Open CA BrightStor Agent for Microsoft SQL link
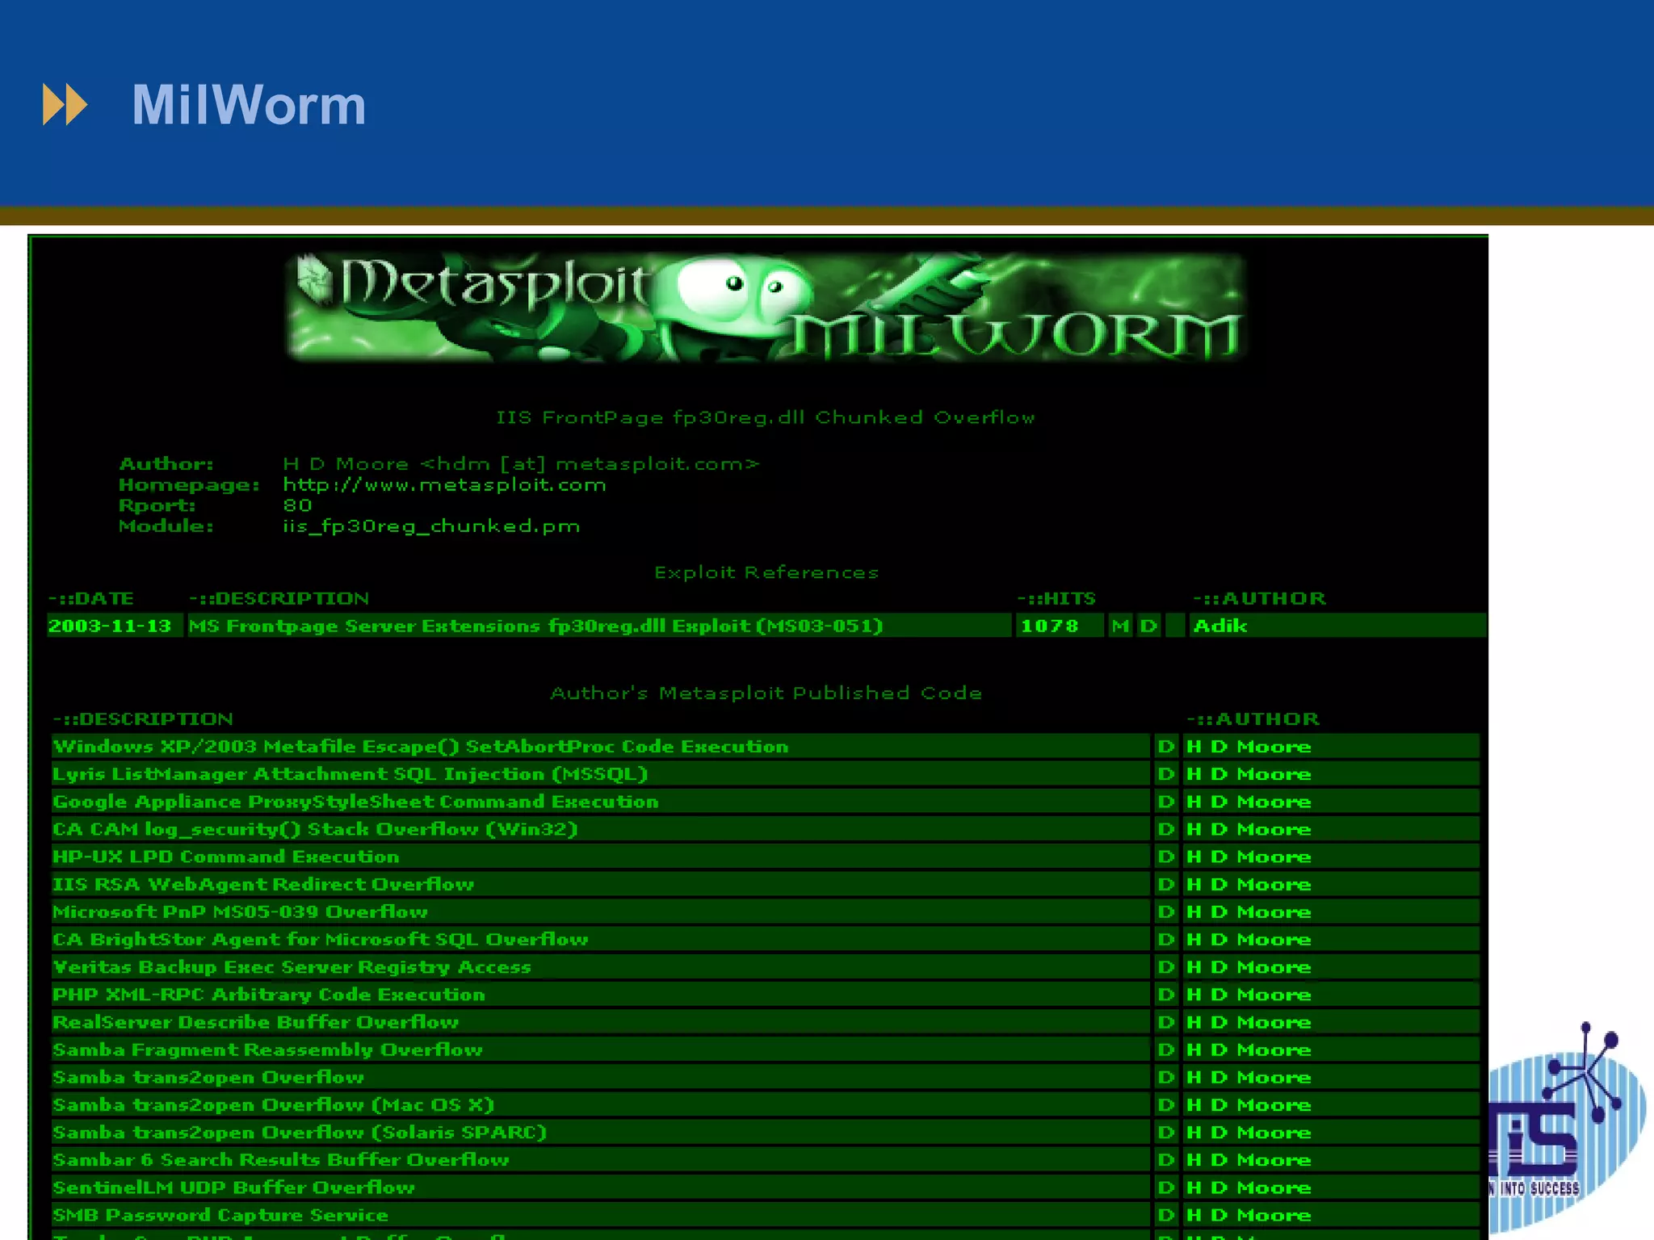The width and height of the screenshot is (1654, 1240). pos(320,940)
